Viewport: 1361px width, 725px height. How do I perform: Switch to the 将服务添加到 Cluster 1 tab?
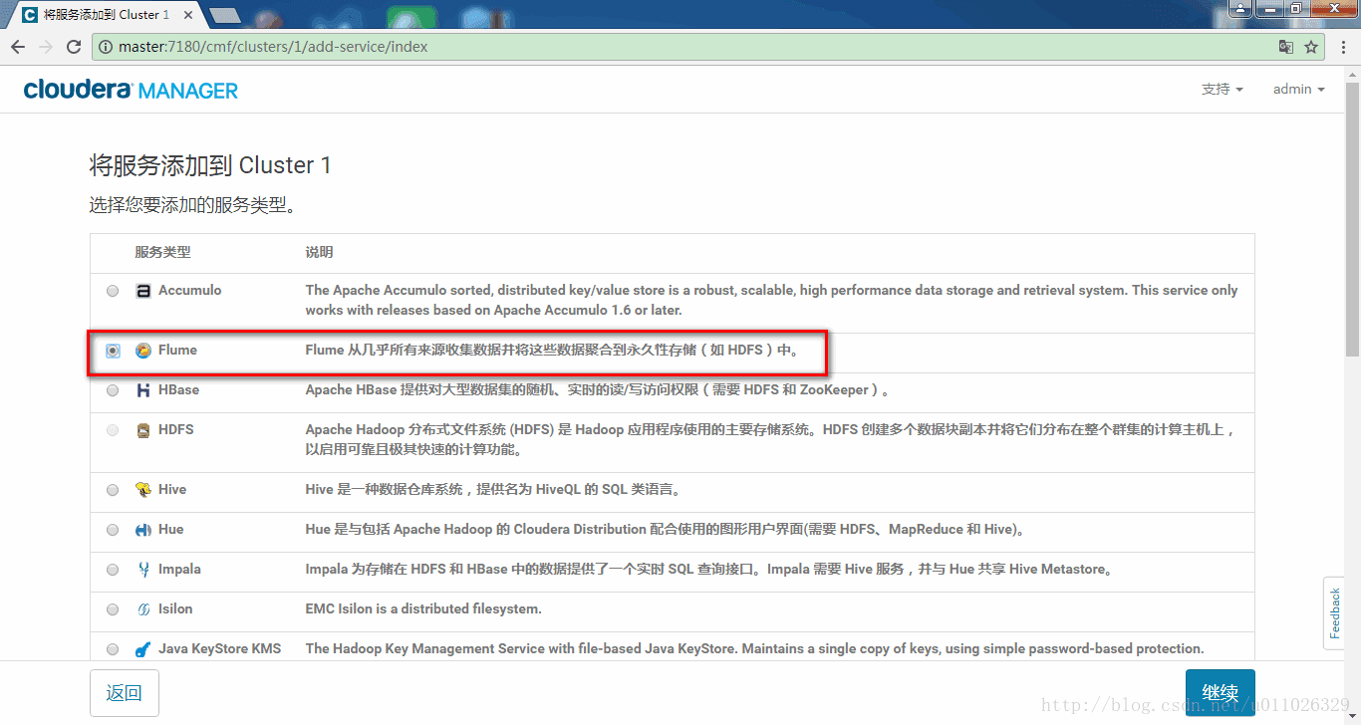pyautogui.click(x=105, y=14)
